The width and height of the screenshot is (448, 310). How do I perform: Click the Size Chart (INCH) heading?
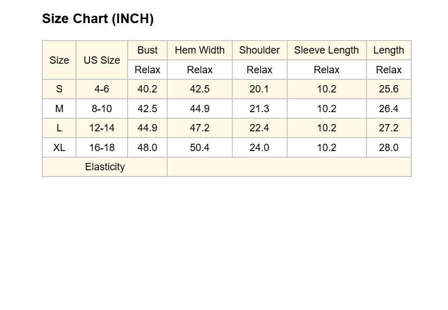(98, 19)
